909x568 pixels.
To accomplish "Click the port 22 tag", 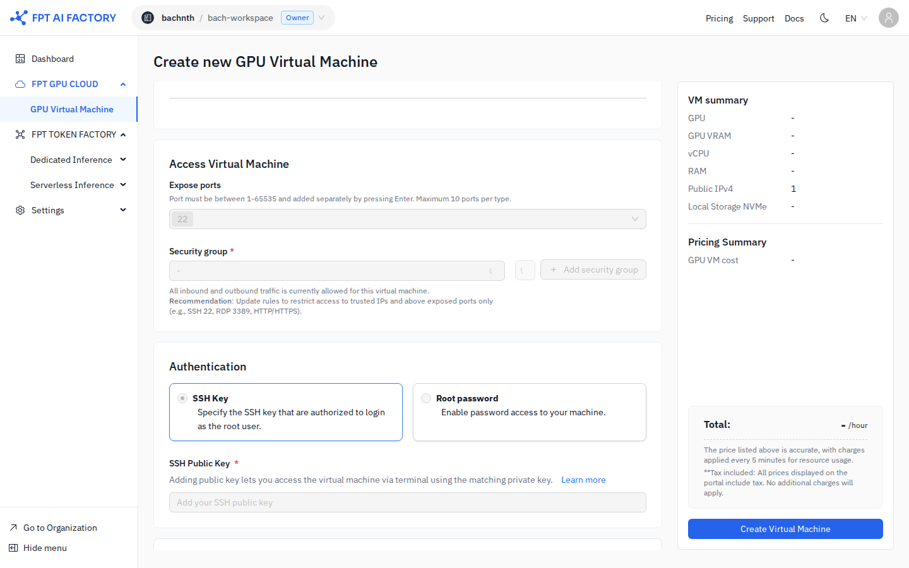I will tap(182, 219).
